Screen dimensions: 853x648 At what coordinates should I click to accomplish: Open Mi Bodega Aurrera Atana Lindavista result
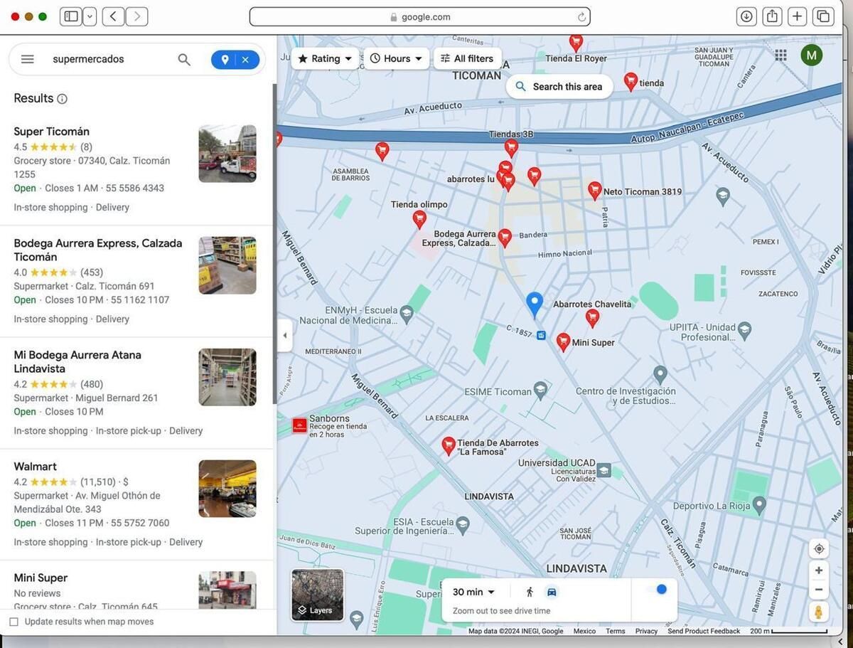click(x=136, y=393)
